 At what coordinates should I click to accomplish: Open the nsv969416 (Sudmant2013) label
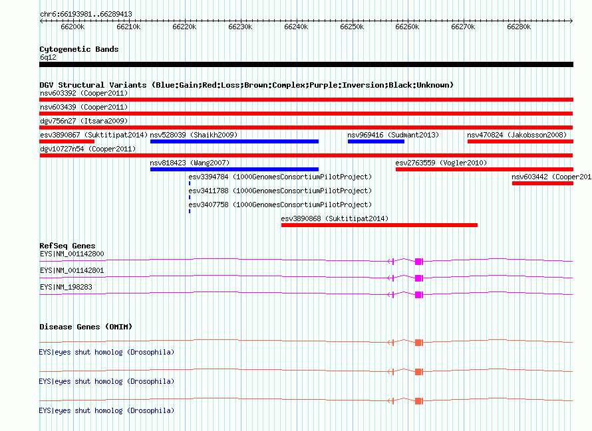(x=393, y=135)
